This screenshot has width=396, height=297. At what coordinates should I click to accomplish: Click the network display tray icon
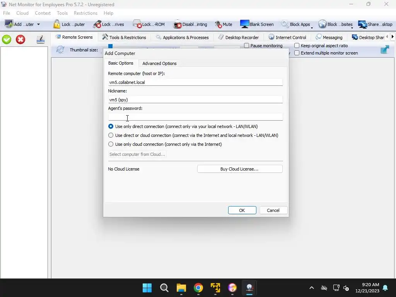[336, 288]
